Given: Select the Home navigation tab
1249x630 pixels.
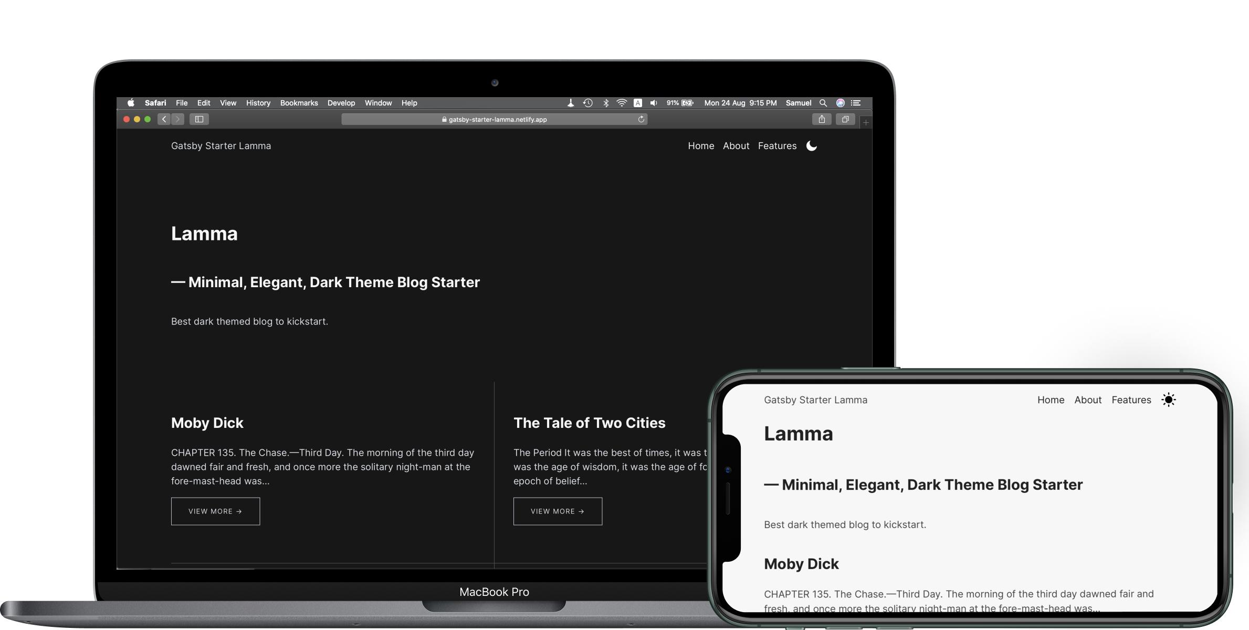Looking at the screenshot, I should tap(700, 145).
